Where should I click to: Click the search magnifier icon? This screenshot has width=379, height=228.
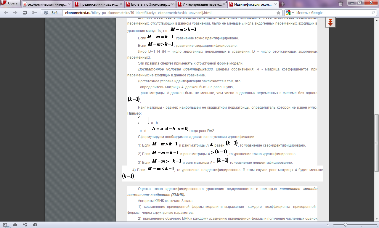[x=373, y=13]
